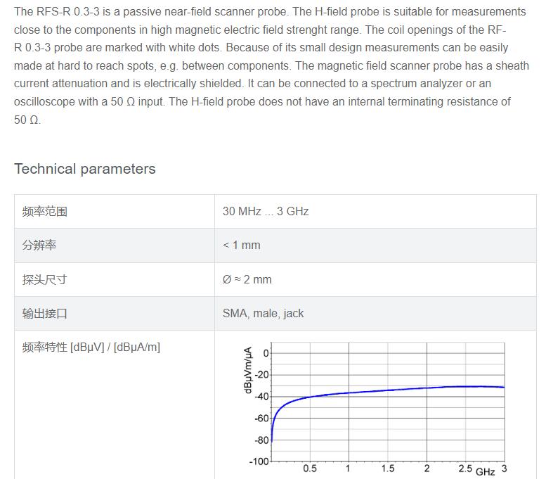Select the 频率特性 [dBµV] / [dBµA/m] label
The image size is (546, 479).
point(91,347)
